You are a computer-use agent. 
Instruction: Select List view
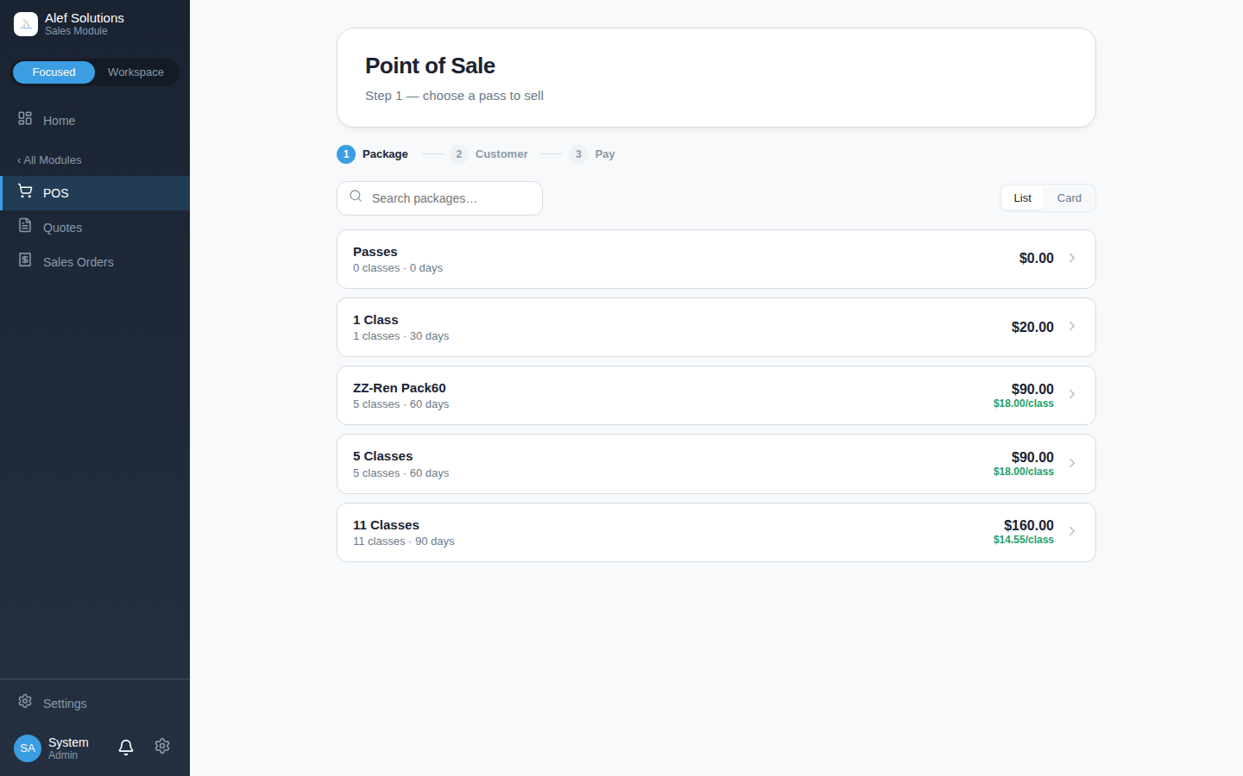(1023, 198)
